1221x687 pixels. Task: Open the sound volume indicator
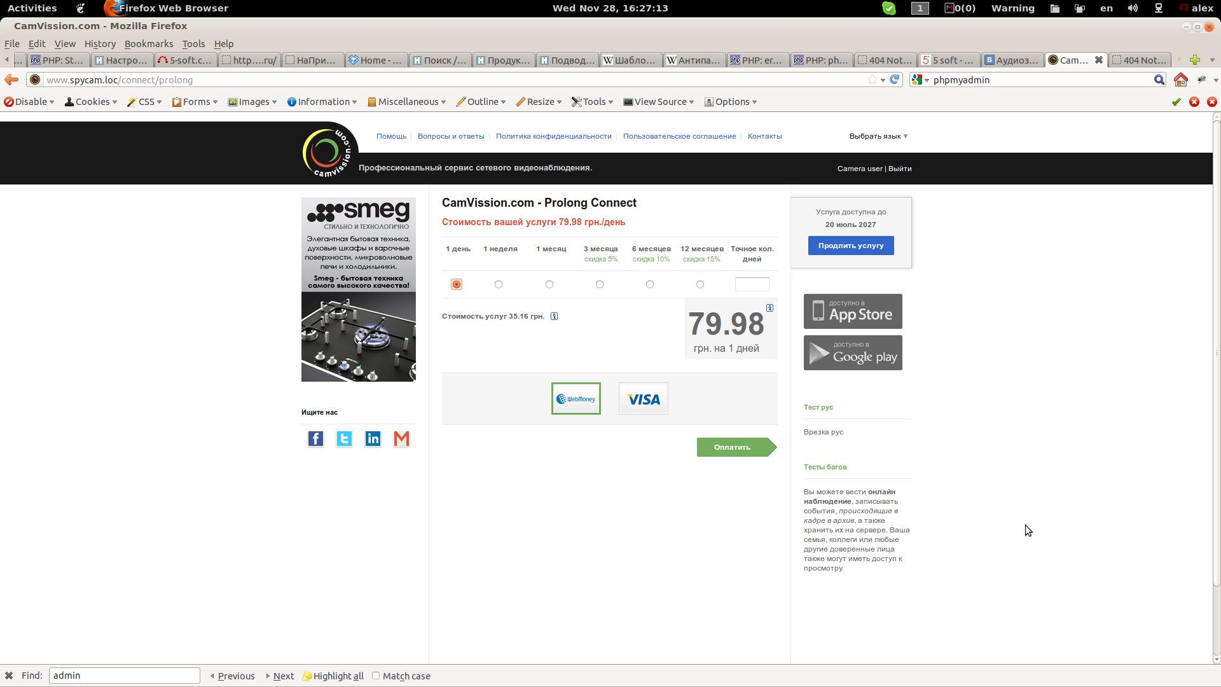click(1133, 8)
